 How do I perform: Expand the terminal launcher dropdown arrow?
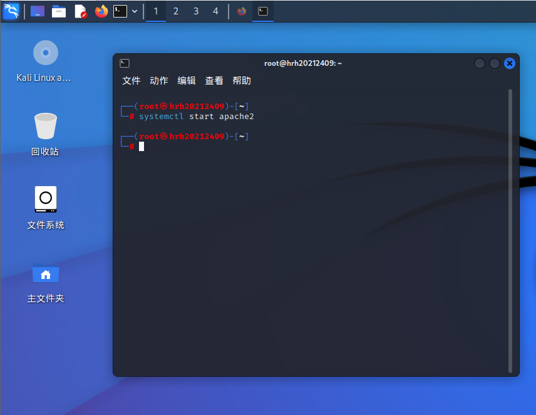pyautogui.click(x=135, y=11)
